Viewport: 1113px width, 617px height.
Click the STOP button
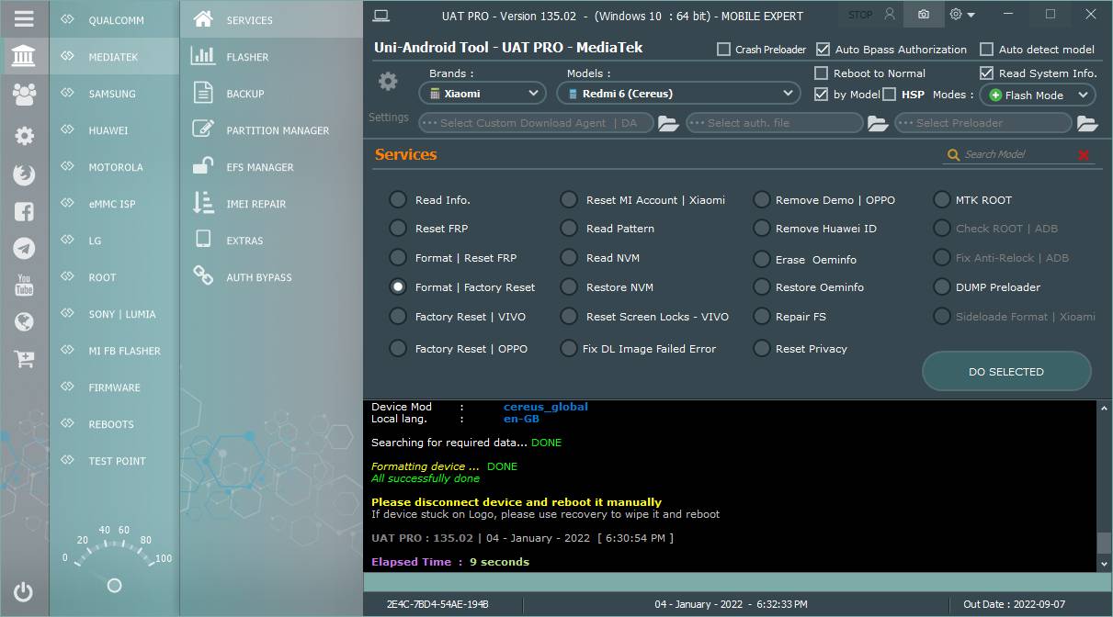point(860,15)
